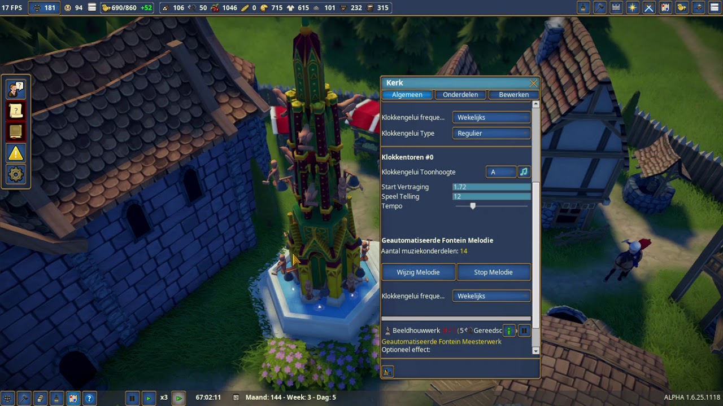Click the bottom-left map icon
The height and width of the screenshot is (406, 723).
(x=73, y=398)
